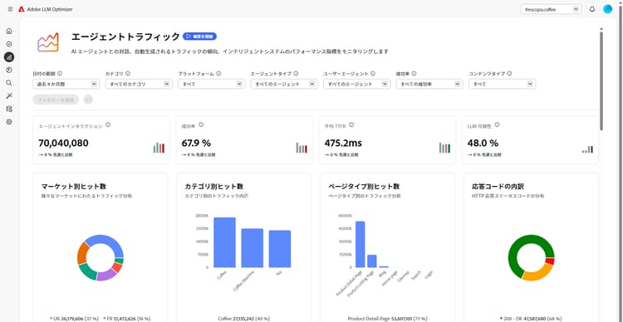Click the カテゴリ別ヒット数 heading

tap(214, 186)
